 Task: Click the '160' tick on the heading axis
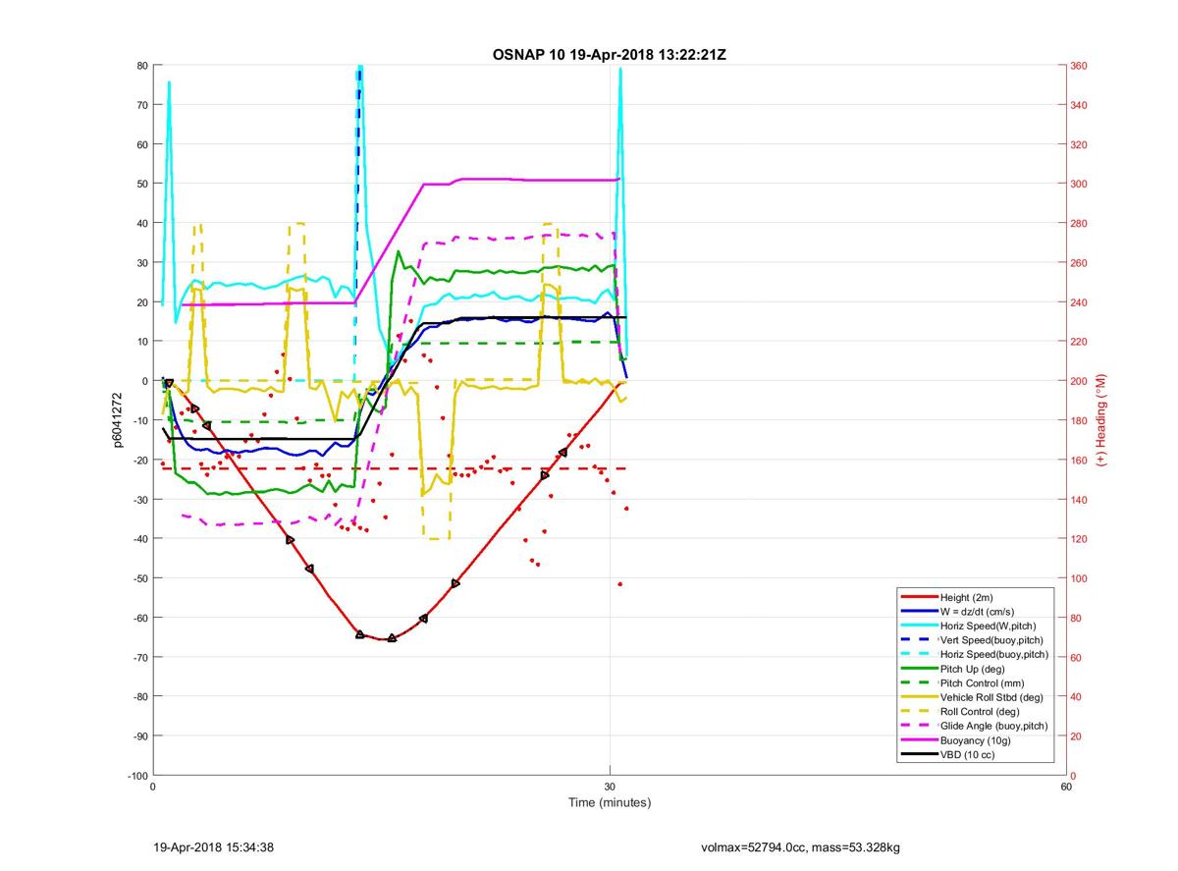(x=1080, y=460)
